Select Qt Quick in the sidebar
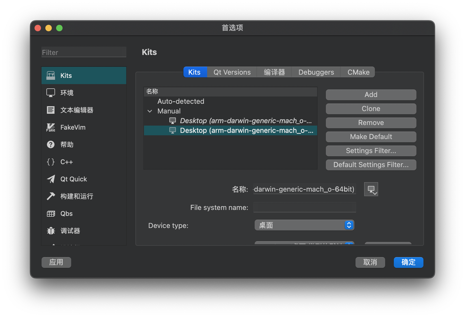The height and width of the screenshot is (318, 465). pyautogui.click(x=84, y=179)
